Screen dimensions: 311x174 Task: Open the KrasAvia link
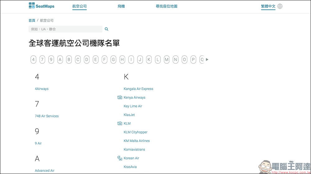click(x=130, y=167)
